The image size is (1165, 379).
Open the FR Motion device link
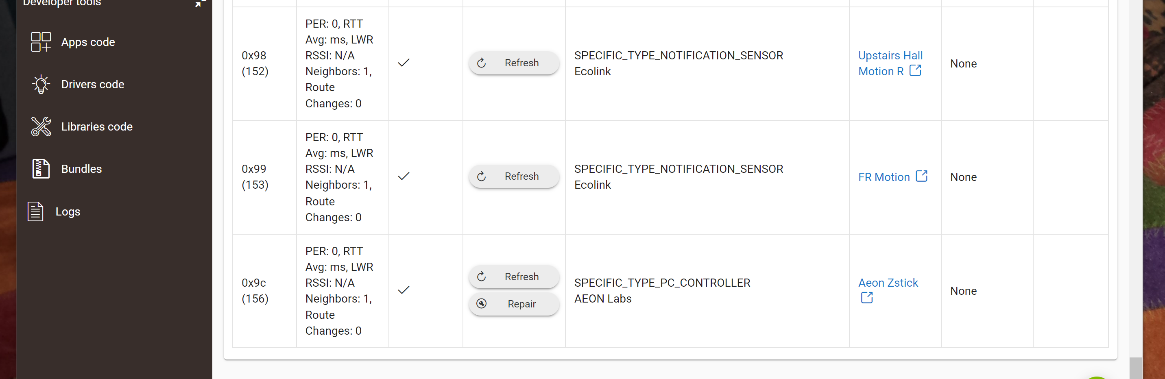click(x=884, y=177)
